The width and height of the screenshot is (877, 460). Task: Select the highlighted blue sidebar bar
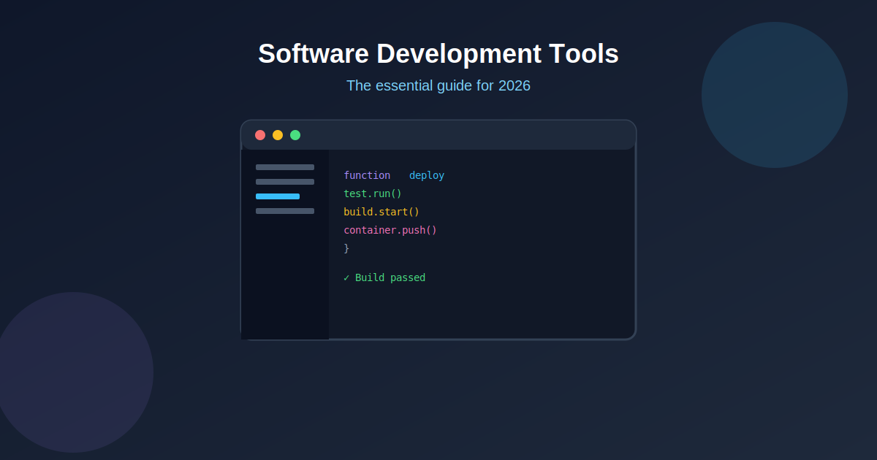click(x=278, y=196)
